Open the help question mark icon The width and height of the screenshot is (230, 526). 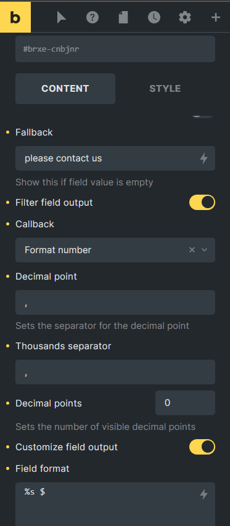92,17
